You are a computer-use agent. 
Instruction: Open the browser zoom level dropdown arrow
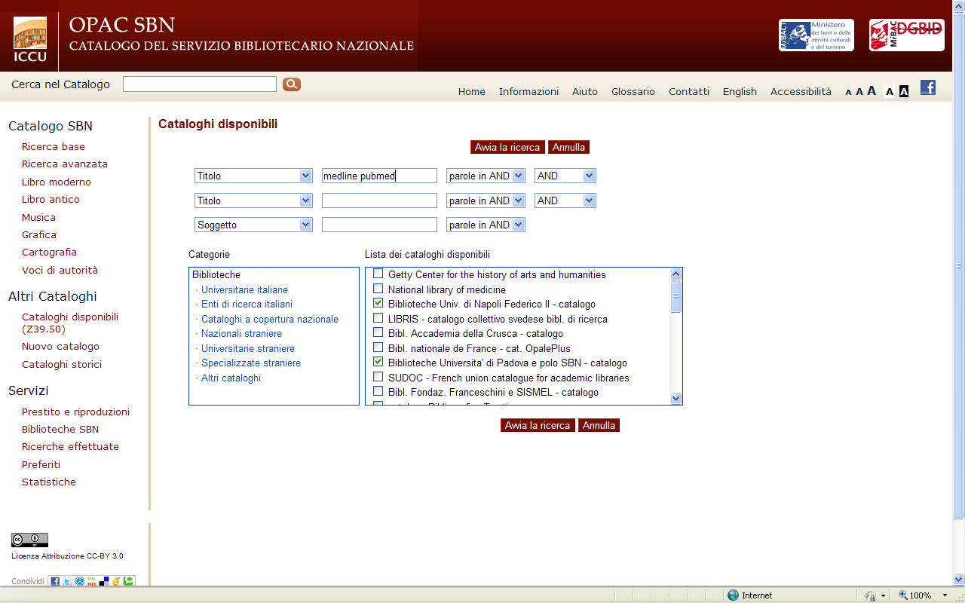945,595
